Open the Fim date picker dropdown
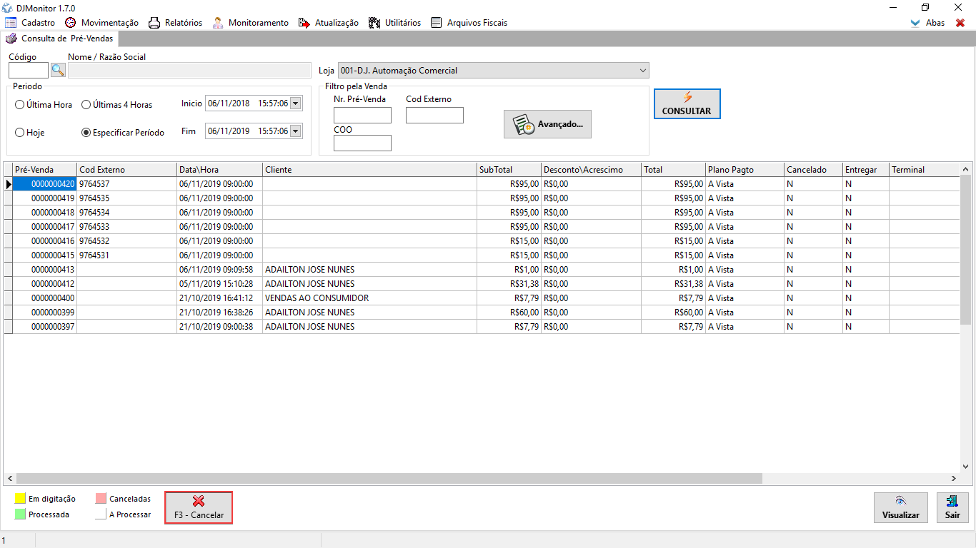Screen dimensions: 976x548 pos(296,131)
